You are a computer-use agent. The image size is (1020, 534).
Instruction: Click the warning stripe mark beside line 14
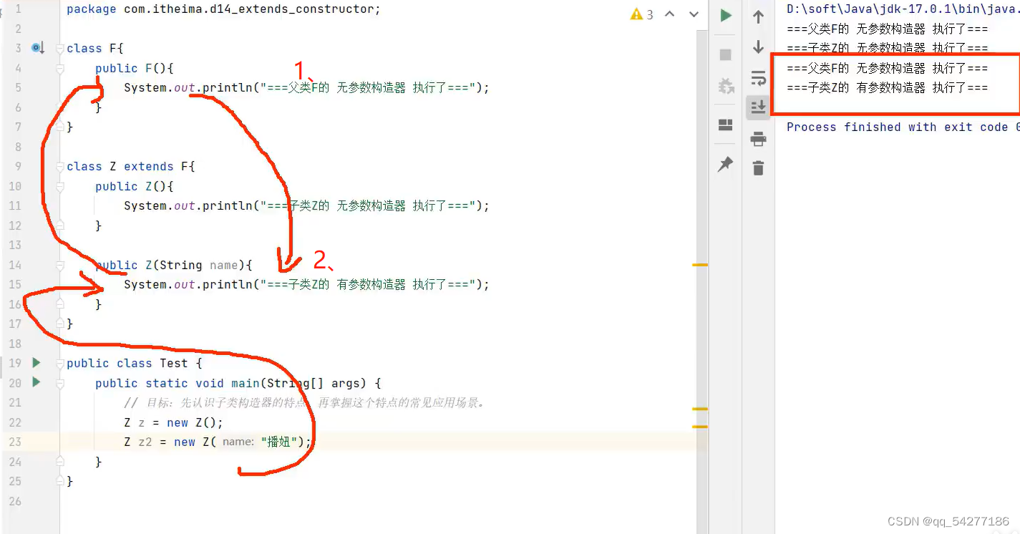[x=700, y=265]
